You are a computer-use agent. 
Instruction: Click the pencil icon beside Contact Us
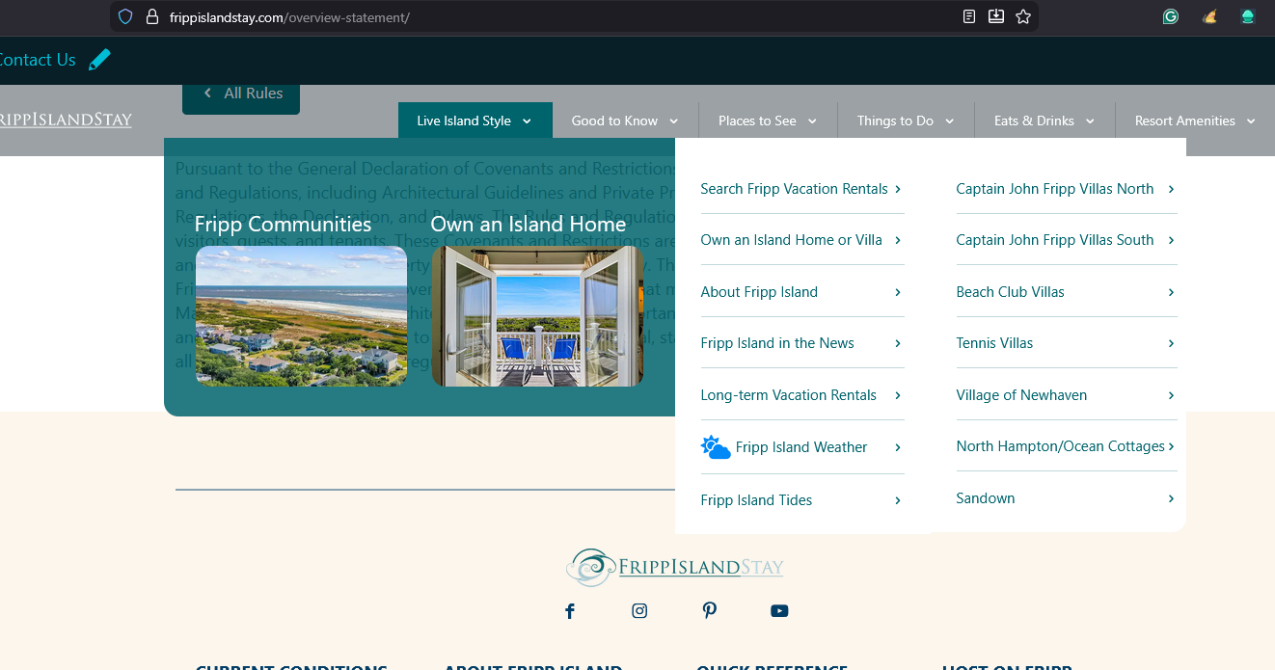pos(99,60)
